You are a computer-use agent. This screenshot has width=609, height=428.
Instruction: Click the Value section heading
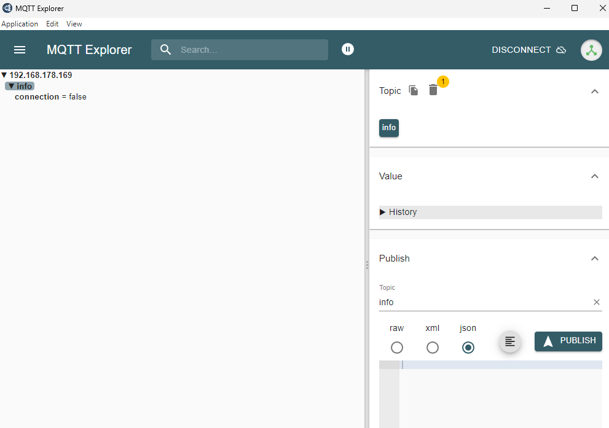click(390, 176)
